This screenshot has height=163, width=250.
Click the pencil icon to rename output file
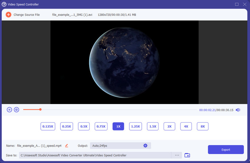pyautogui.click(x=66, y=145)
